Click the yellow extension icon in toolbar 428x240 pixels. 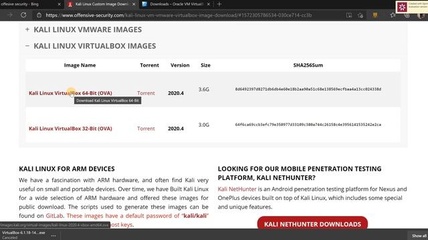tap(375, 15)
